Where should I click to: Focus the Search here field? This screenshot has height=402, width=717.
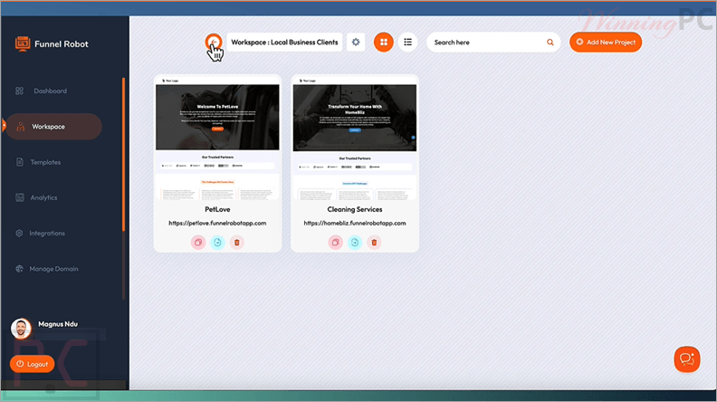[x=493, y=42]
